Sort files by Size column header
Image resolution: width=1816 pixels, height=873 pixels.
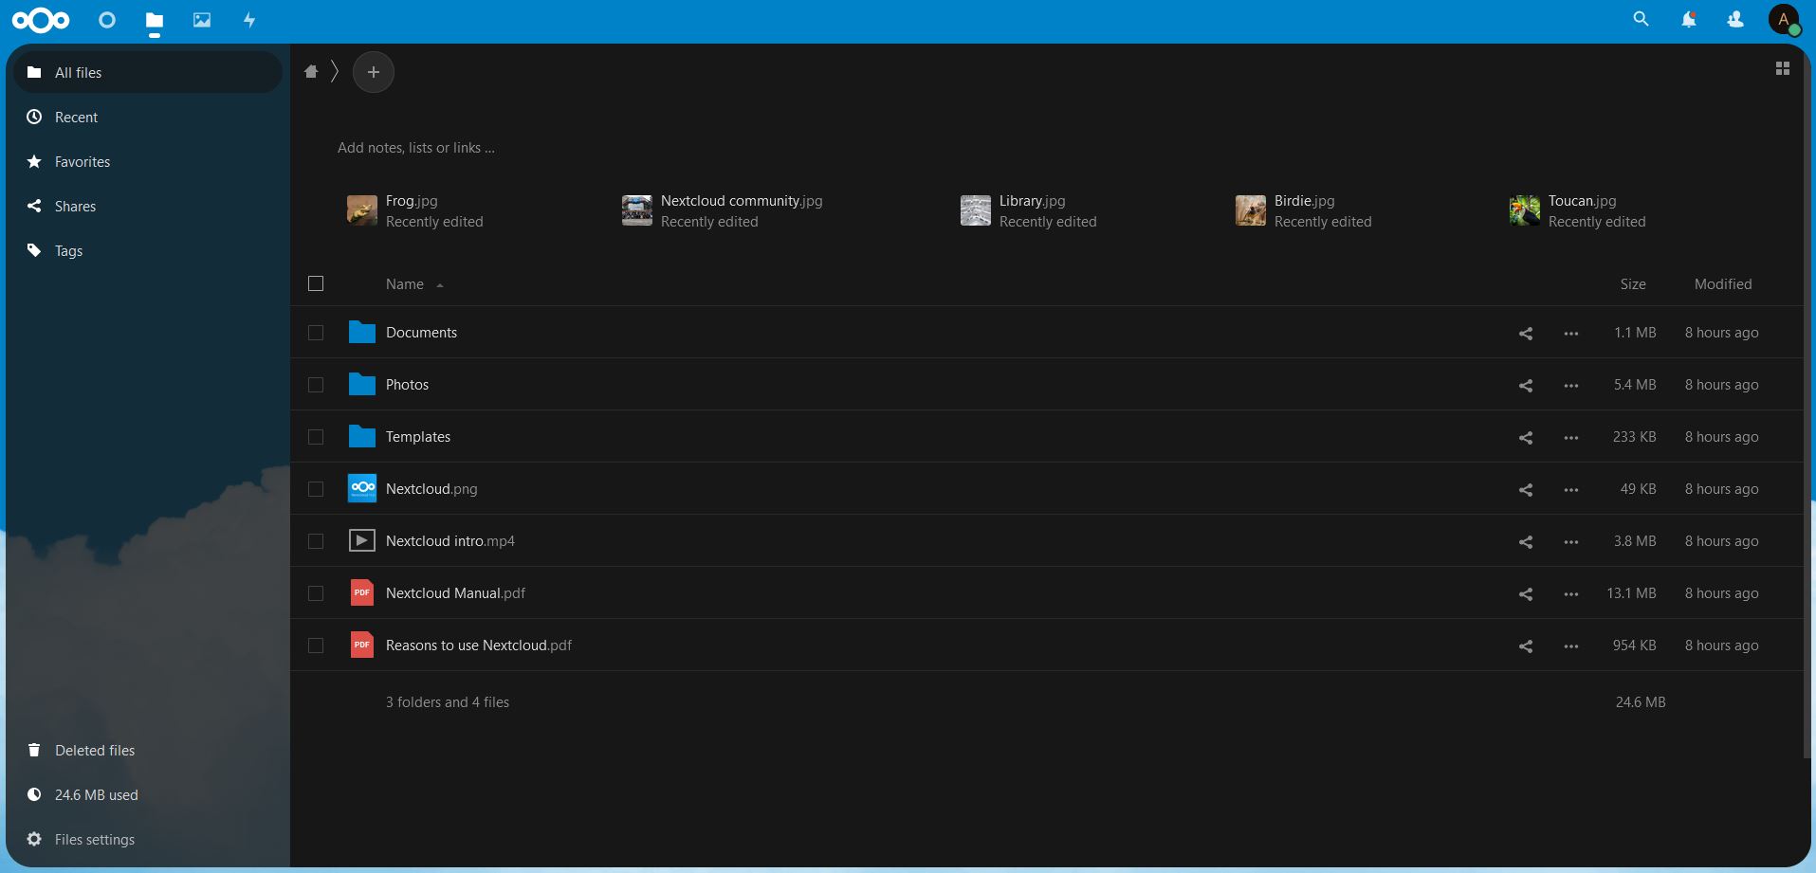1633,284
